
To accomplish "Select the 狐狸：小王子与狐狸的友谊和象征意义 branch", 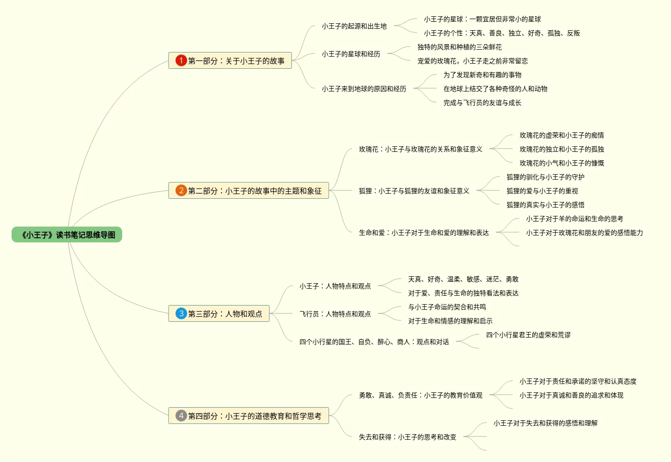I will coord(414,191).
